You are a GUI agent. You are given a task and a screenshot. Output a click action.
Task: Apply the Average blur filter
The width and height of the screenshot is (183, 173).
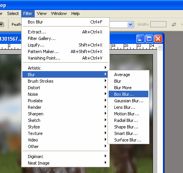pos(128,75)
